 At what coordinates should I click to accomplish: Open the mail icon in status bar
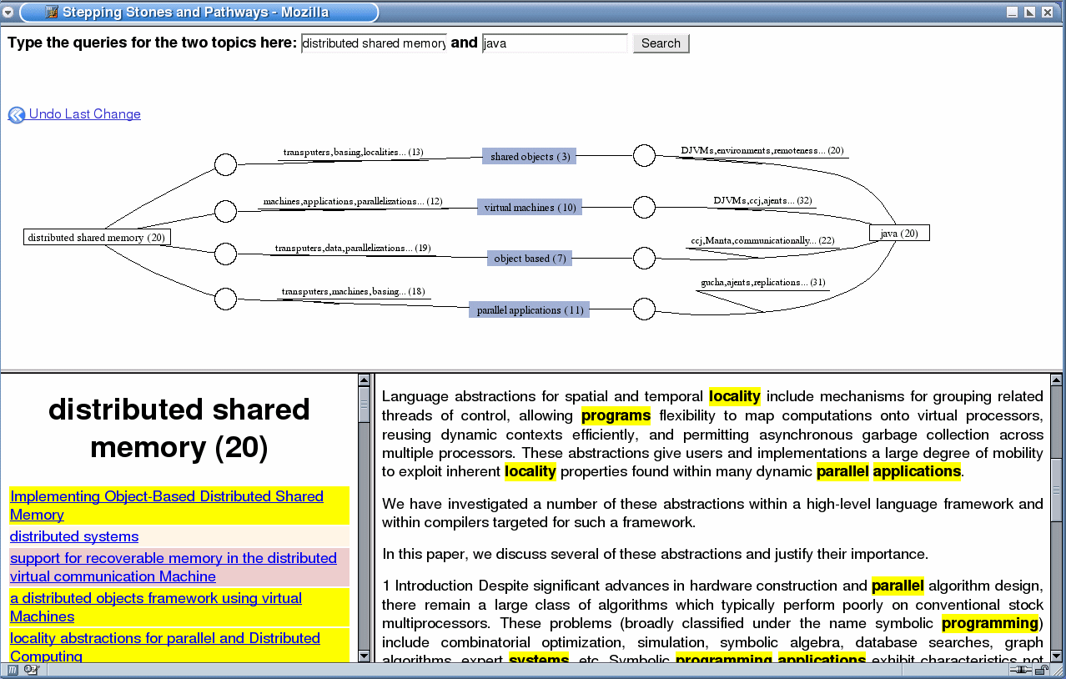[x=32, y=669]
